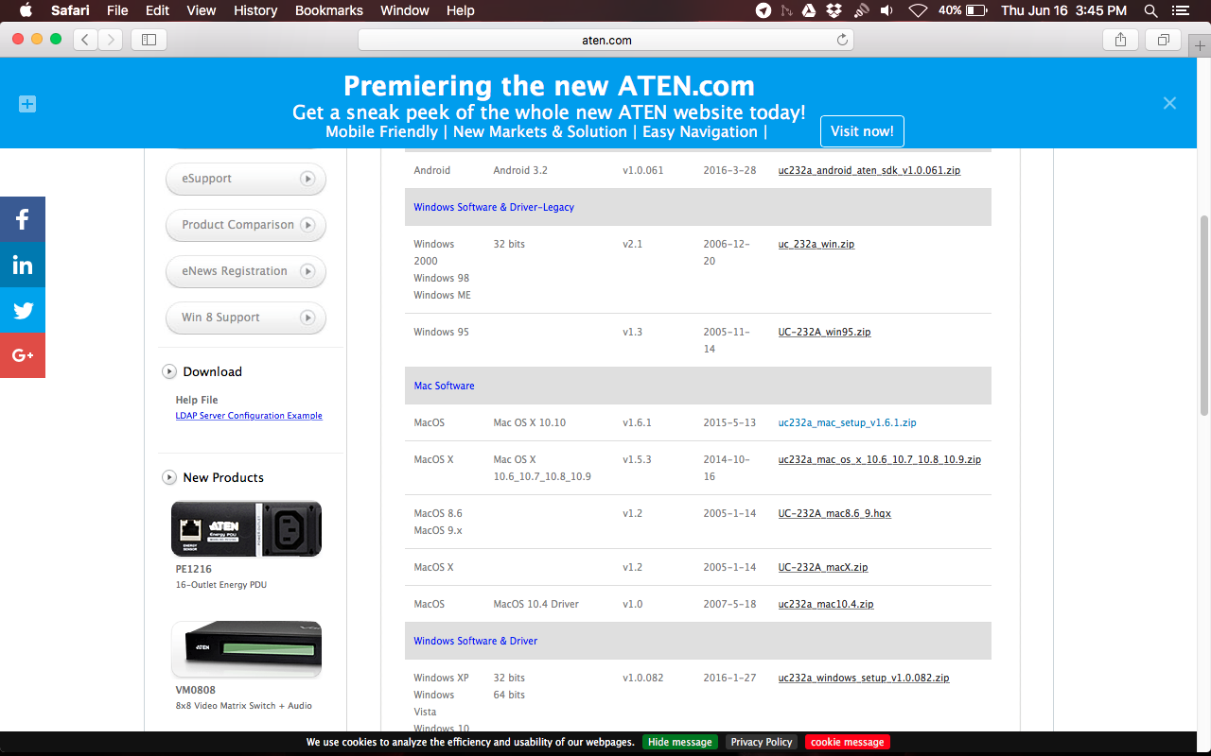
Task: Open the volume control in the menu bar
Action: [x=886, y=10]
